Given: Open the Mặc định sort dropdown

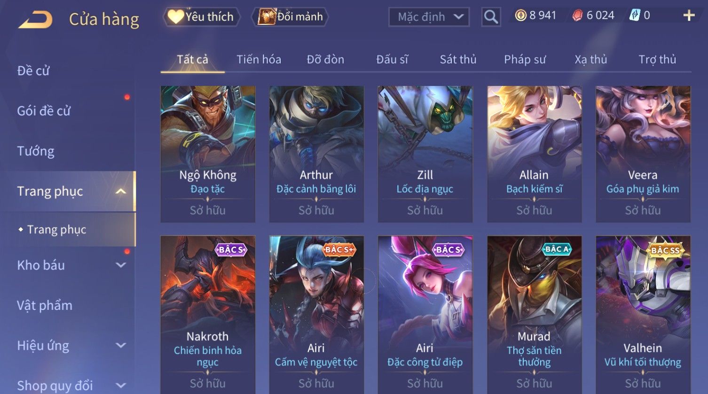Looking at the screenshot, I should pyautogui.click(x=429, y=17).
